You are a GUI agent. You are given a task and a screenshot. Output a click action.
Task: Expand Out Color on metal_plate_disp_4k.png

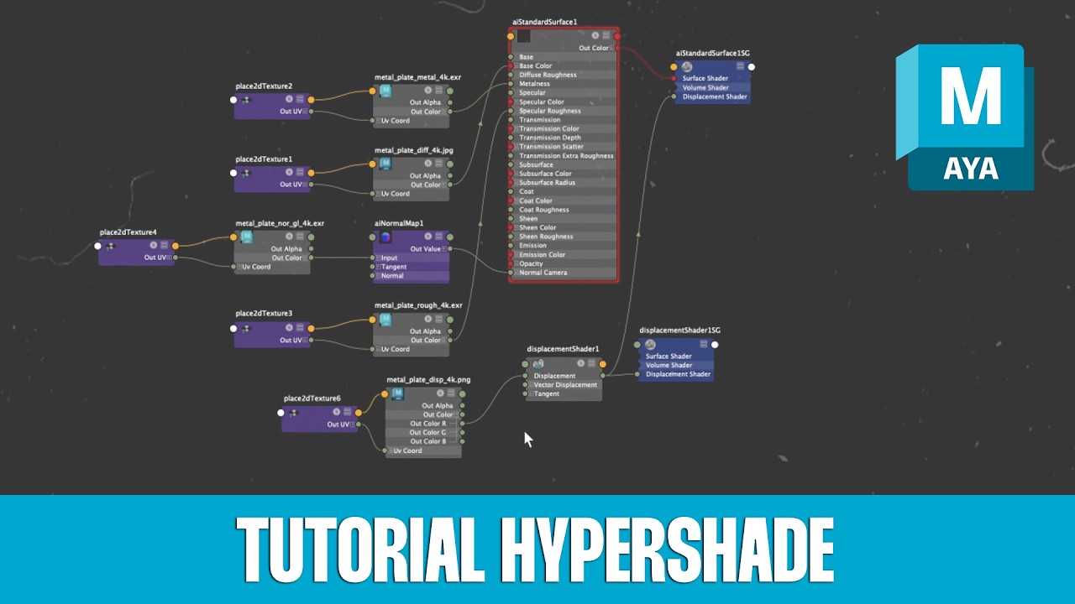tap(456, 414)
